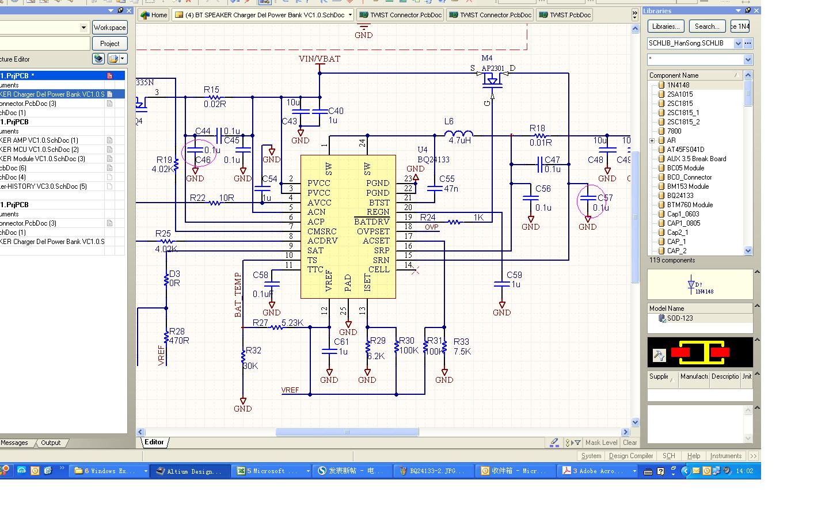Open the SCHLIB_HanSong.SCHLIB library dropdown

point(738,43)
